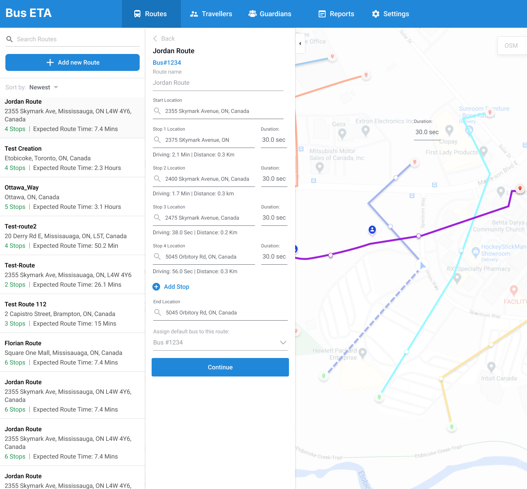This screenshot has height=489, width=527.
Task: Click the bus icon in Routes tab
Action: [137, 14]
